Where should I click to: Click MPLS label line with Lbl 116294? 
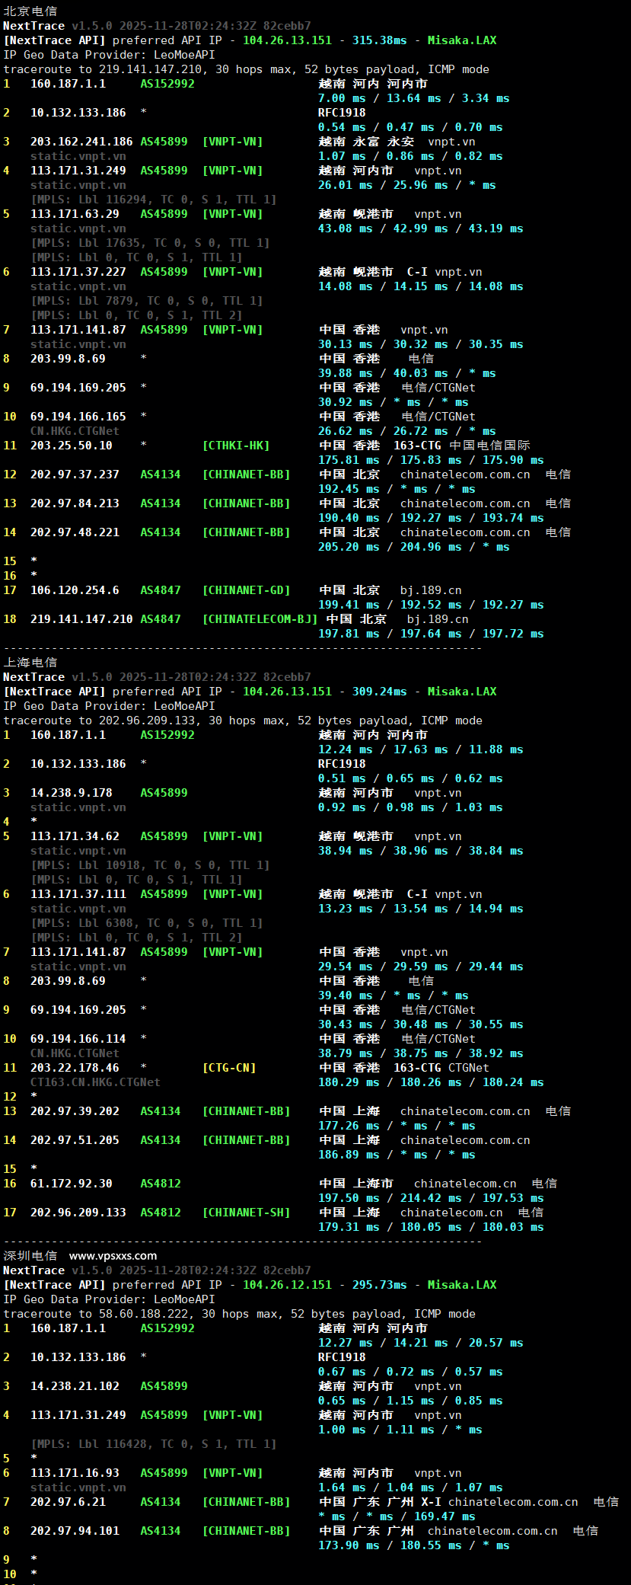click(x=154, y=200)
